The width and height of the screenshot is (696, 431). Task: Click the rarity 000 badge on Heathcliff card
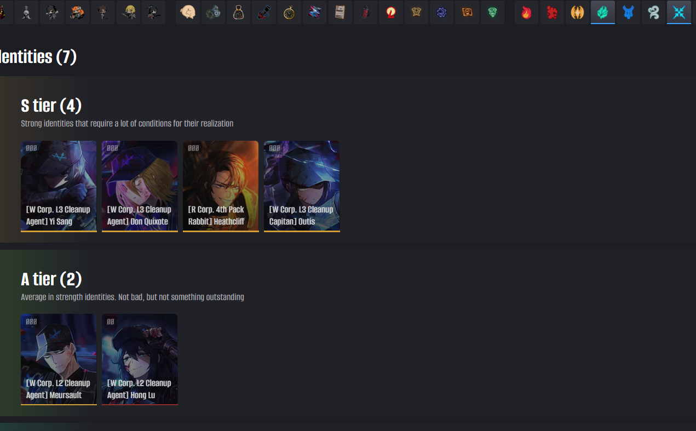click(193, 148)
